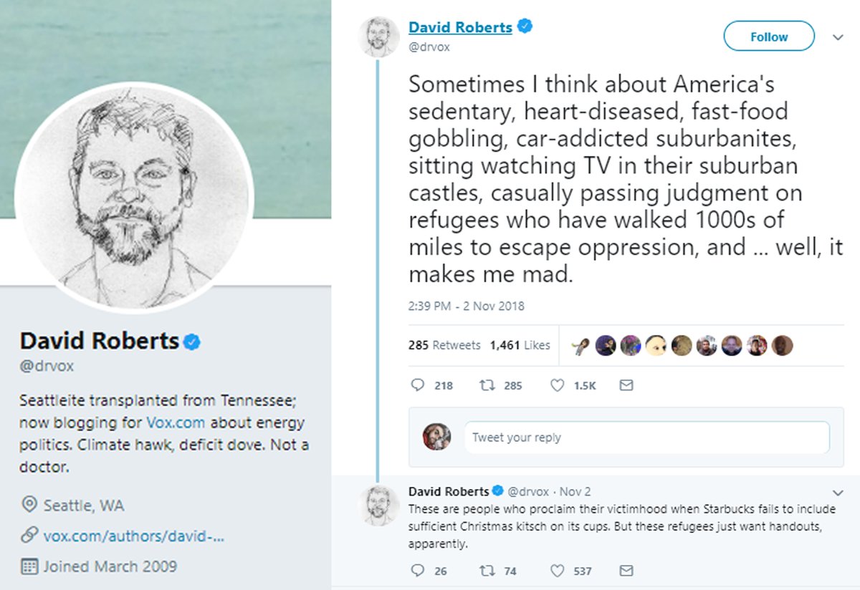The image size is (860, 590).
Task: Like the main tweet showing 1.5K
Action: pos(558,385)
